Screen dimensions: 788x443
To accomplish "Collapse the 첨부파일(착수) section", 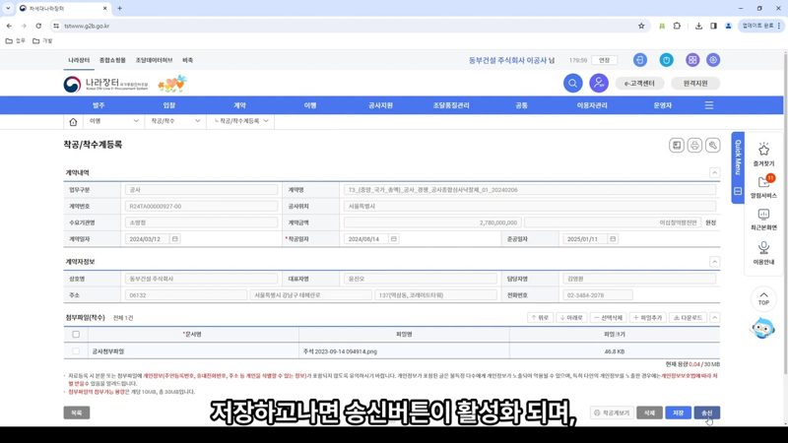I will point(714,317).
